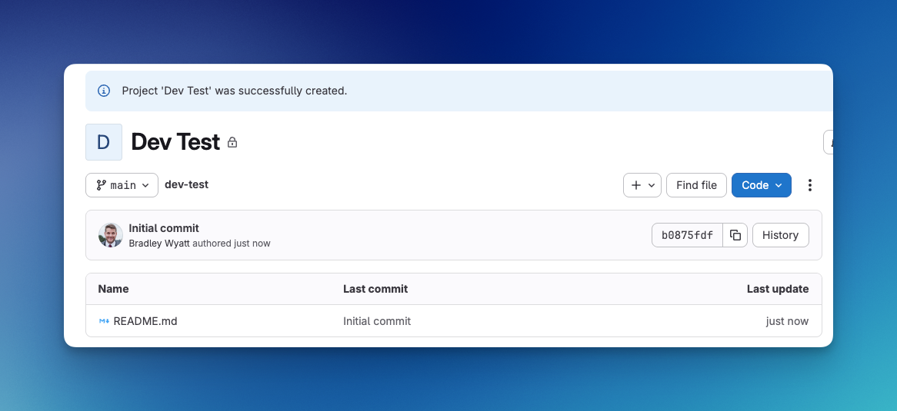Click the info icon in the success banner
This screenshot has width=897, height=411.
pos(104,91)
